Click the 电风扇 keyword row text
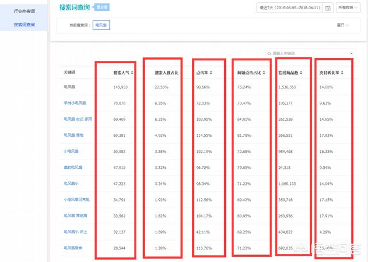368x262 pixels. pyautogui.click(x=69, y=87)
